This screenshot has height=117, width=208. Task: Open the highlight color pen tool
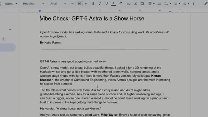click(121, 3)
